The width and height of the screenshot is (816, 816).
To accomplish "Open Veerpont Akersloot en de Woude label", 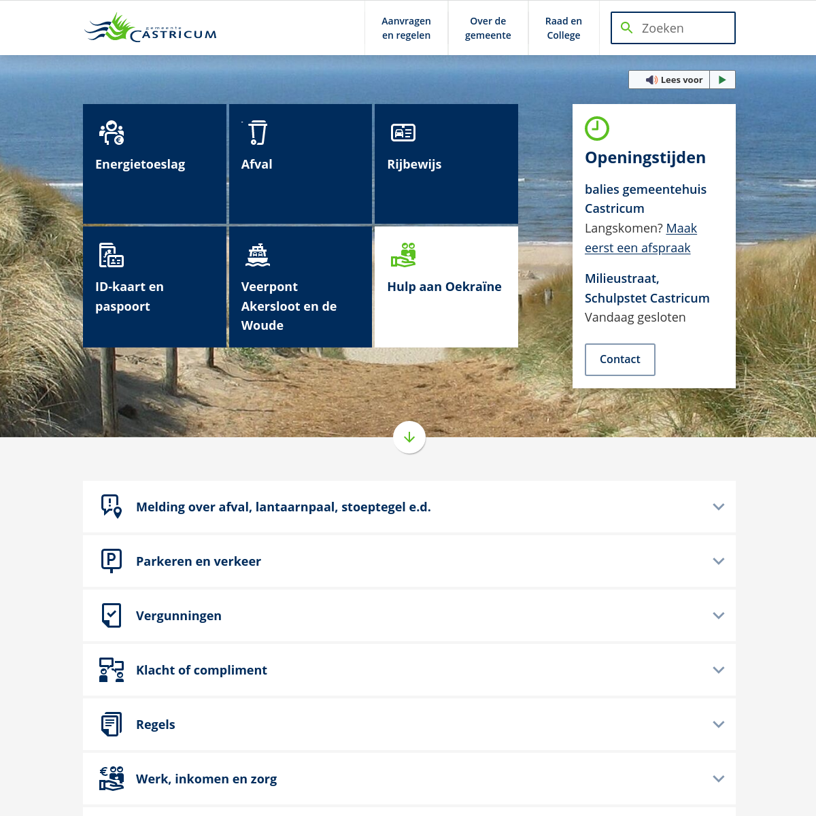I will tap(289, 306).
